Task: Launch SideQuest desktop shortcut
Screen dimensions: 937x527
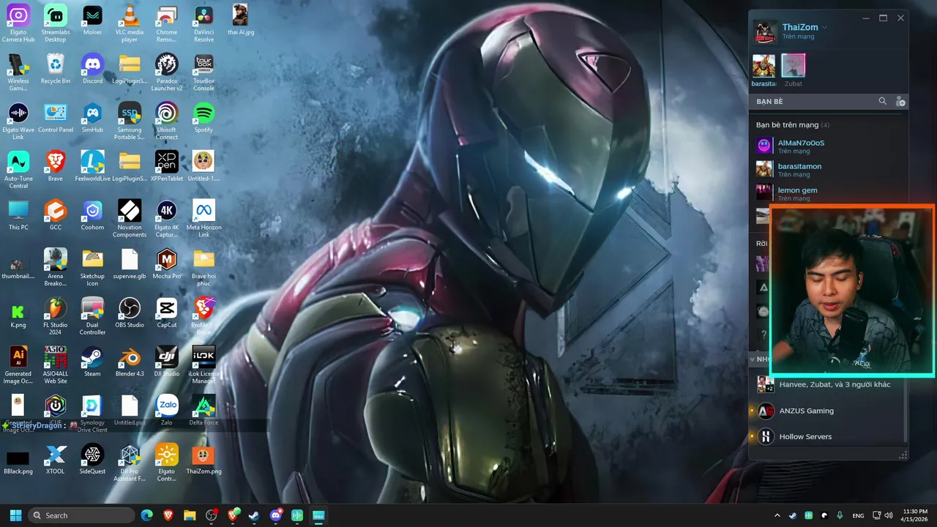Action: (92, 459)
